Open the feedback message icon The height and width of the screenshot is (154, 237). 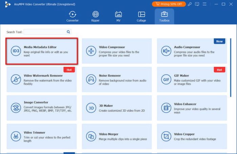[197, 4]
